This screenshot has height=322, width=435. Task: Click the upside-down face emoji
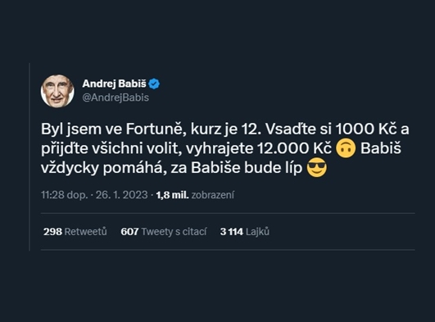click(x=346, y=148)
